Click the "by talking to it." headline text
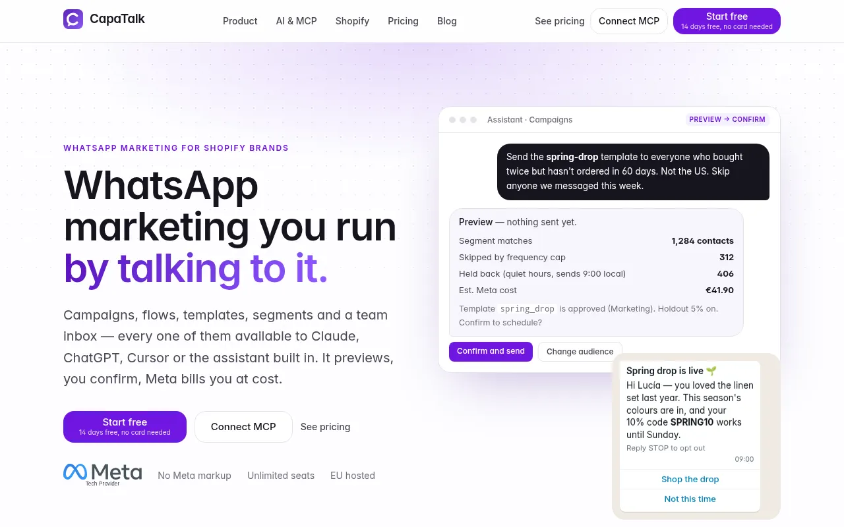Viewport: 844px width, 527px height. [196, 268]
